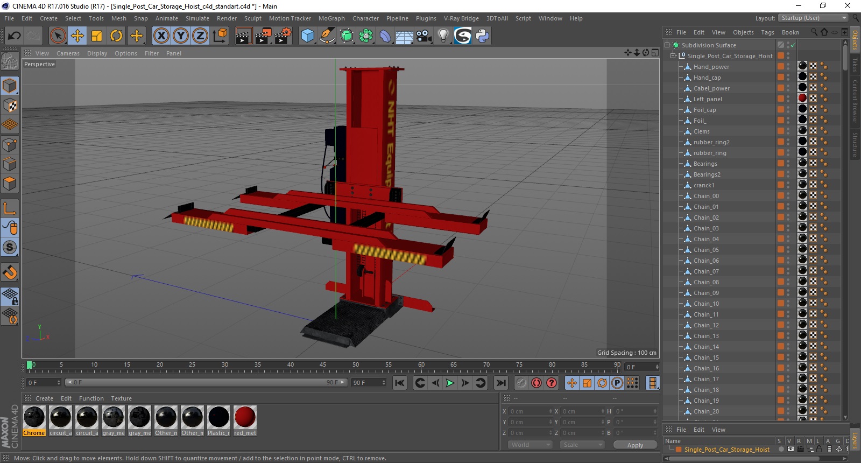Open material manager Texture menu
Image resolution: width=861 pixels, height=463 pixels.
pyautogui.click(x=121, y=398)
